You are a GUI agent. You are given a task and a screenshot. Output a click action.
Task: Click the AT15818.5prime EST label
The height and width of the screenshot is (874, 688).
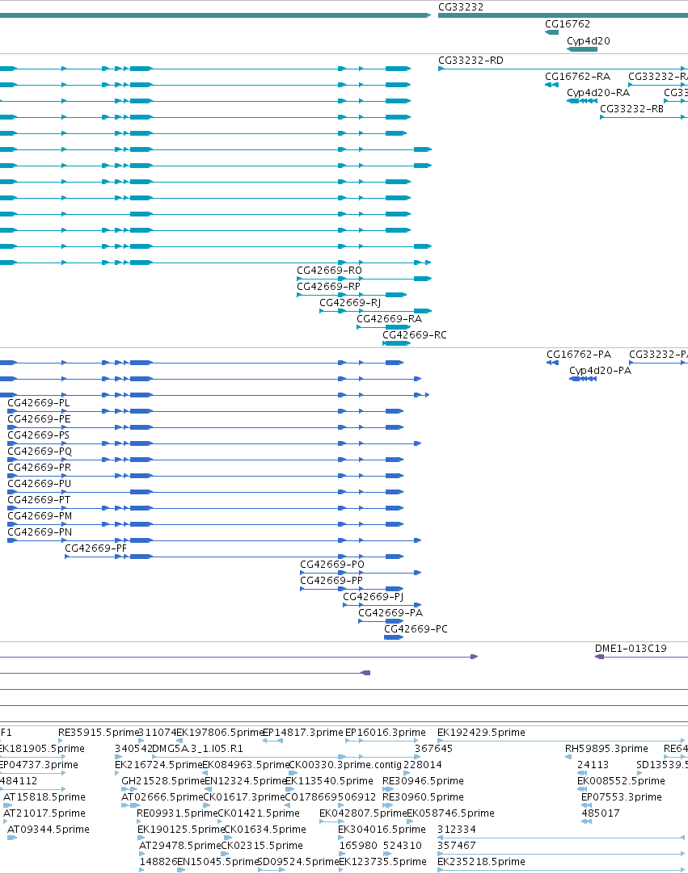click(x=44, y=797)
